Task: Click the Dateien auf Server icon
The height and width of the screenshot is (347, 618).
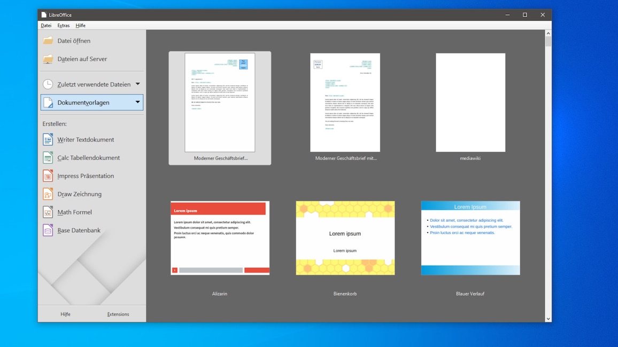Action: coord(48,59)
